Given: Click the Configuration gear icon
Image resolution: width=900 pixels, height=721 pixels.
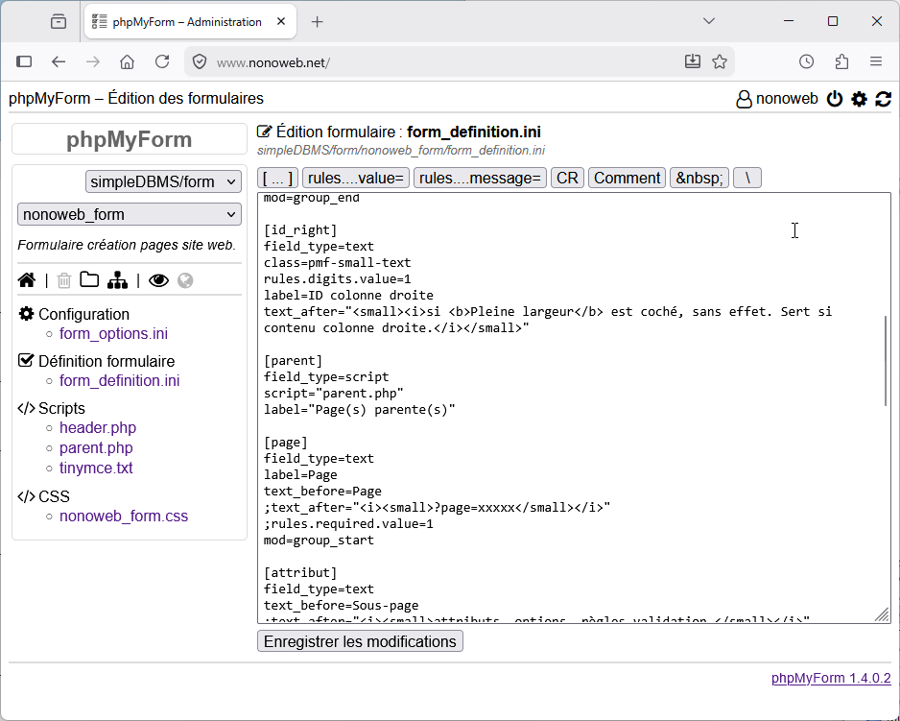Looking at the screenshot, I should 27,314.
